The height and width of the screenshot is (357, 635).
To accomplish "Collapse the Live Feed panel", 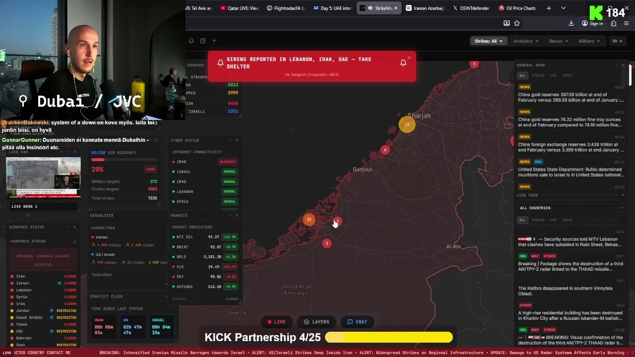I will [616, 195].
